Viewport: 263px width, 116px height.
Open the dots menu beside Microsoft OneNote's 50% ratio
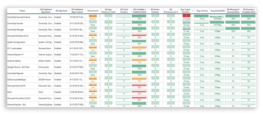point(147,35)
